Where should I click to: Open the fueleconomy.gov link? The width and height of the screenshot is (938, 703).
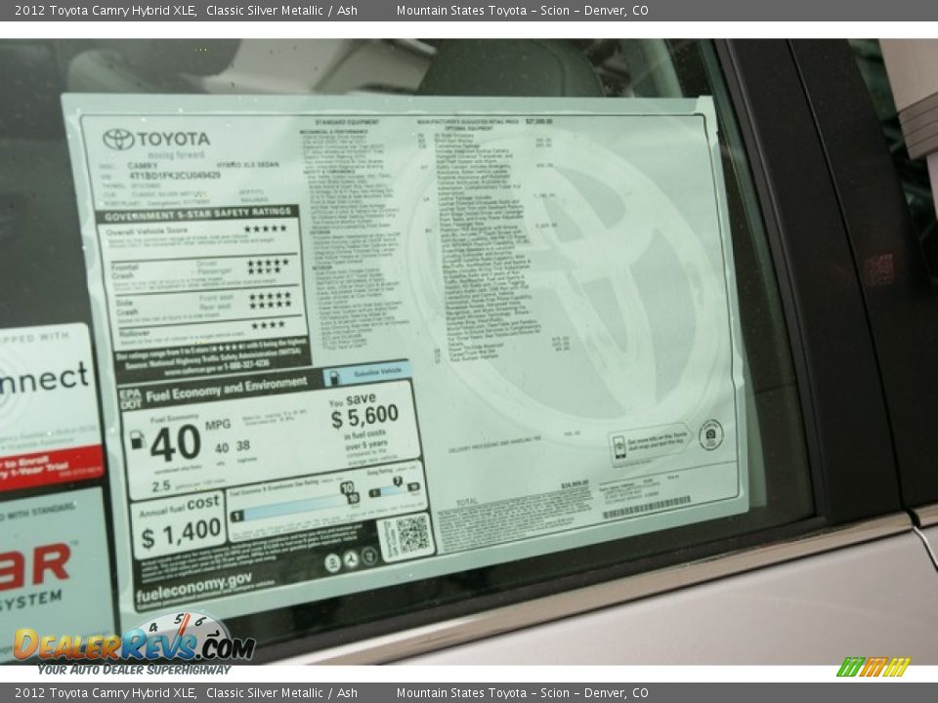point(193,584)
